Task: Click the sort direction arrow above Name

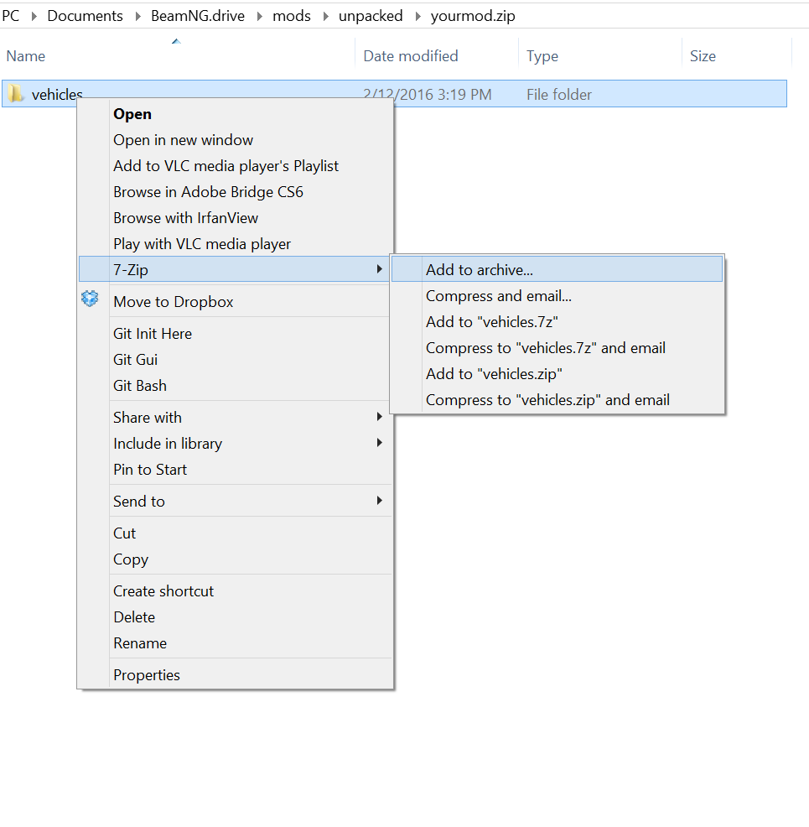Action: [x=177, y=41]
